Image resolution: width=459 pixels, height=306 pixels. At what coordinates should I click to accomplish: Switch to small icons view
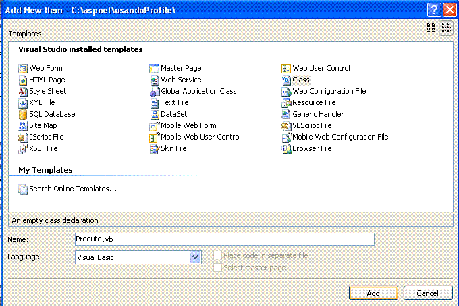coord(446,28)
